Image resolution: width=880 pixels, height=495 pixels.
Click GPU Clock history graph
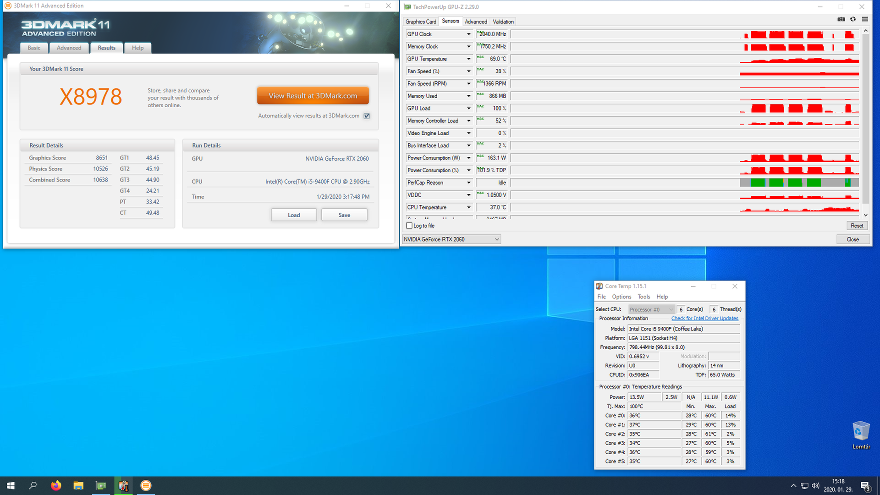(x=684, y=34)
